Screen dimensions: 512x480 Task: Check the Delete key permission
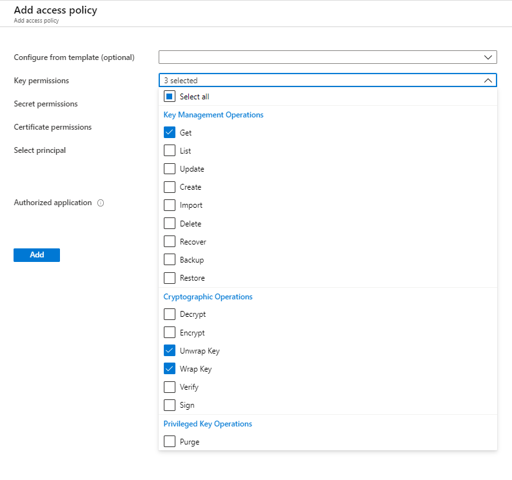(170, 224)
